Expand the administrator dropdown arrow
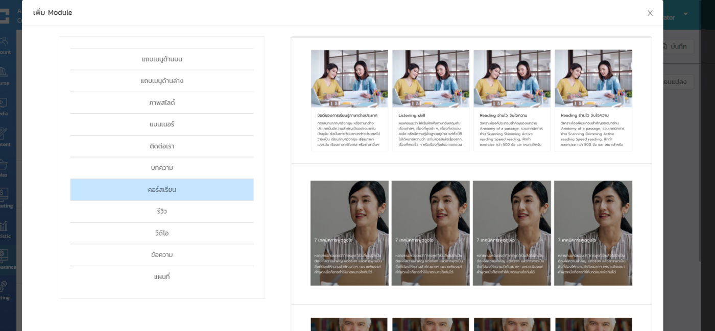Image resolution: width=715 pixels, height=331 pixels. [685, 14]
